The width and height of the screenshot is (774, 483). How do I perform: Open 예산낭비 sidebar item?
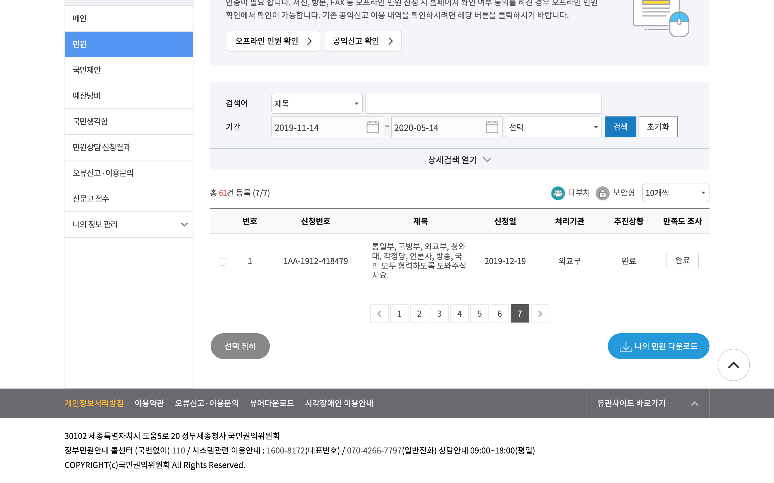coord(129,96)
